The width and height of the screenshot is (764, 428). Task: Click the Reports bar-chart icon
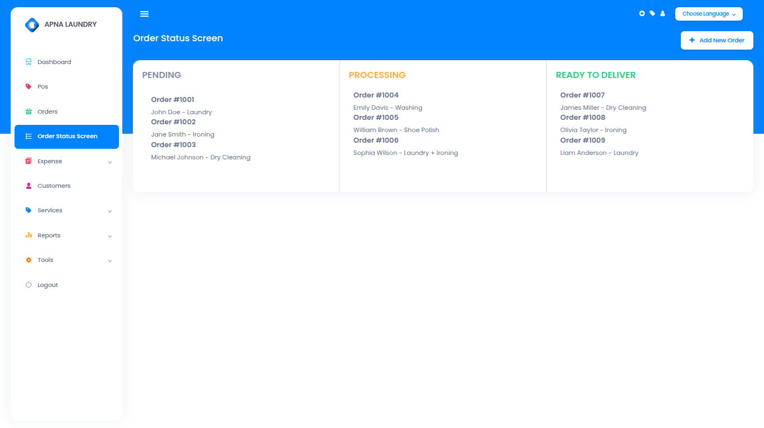[x=28, y=235]
